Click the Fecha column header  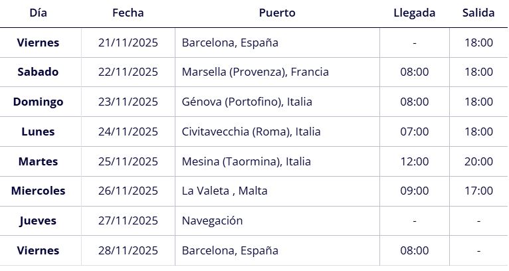click(x=128, y=13)
